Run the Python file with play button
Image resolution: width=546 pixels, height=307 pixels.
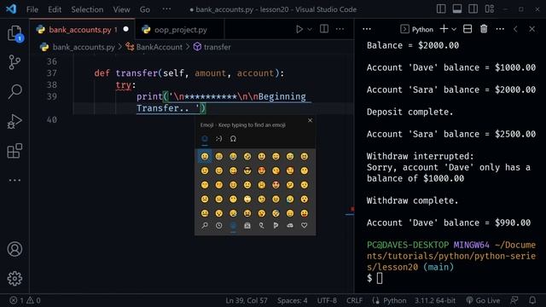pos(299,29)
